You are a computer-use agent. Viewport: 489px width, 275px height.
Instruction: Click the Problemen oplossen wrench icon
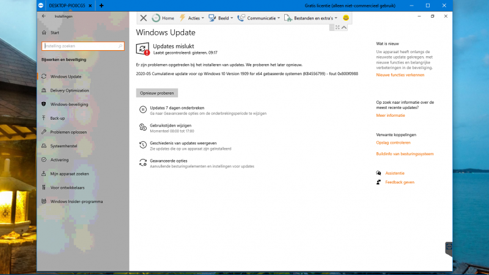click(x=44, y=132)
